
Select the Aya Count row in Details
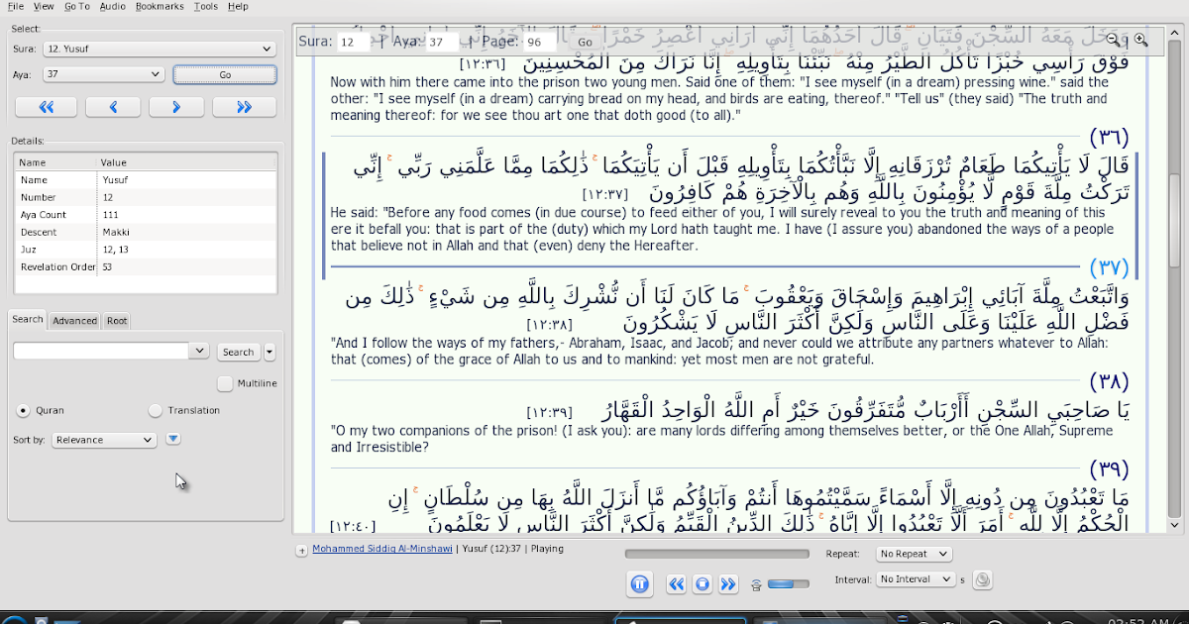(x=145, y=215)
